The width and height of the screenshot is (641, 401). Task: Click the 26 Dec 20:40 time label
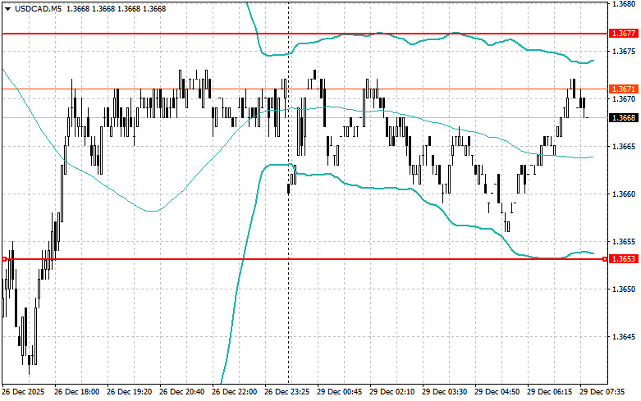point(182,392)
